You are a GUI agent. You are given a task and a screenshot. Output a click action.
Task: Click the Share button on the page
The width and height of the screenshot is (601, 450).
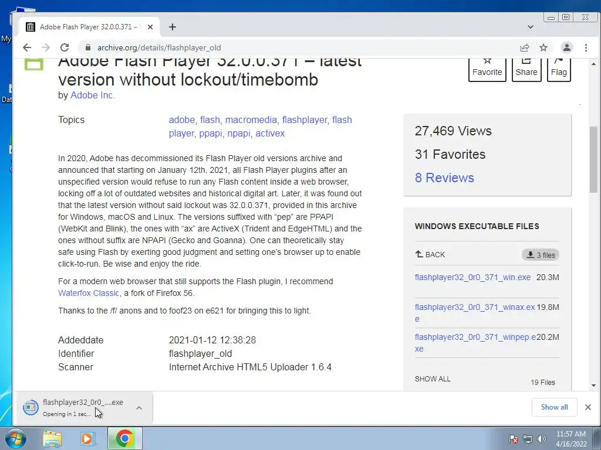pyautogui.click(x=526, y=70)
